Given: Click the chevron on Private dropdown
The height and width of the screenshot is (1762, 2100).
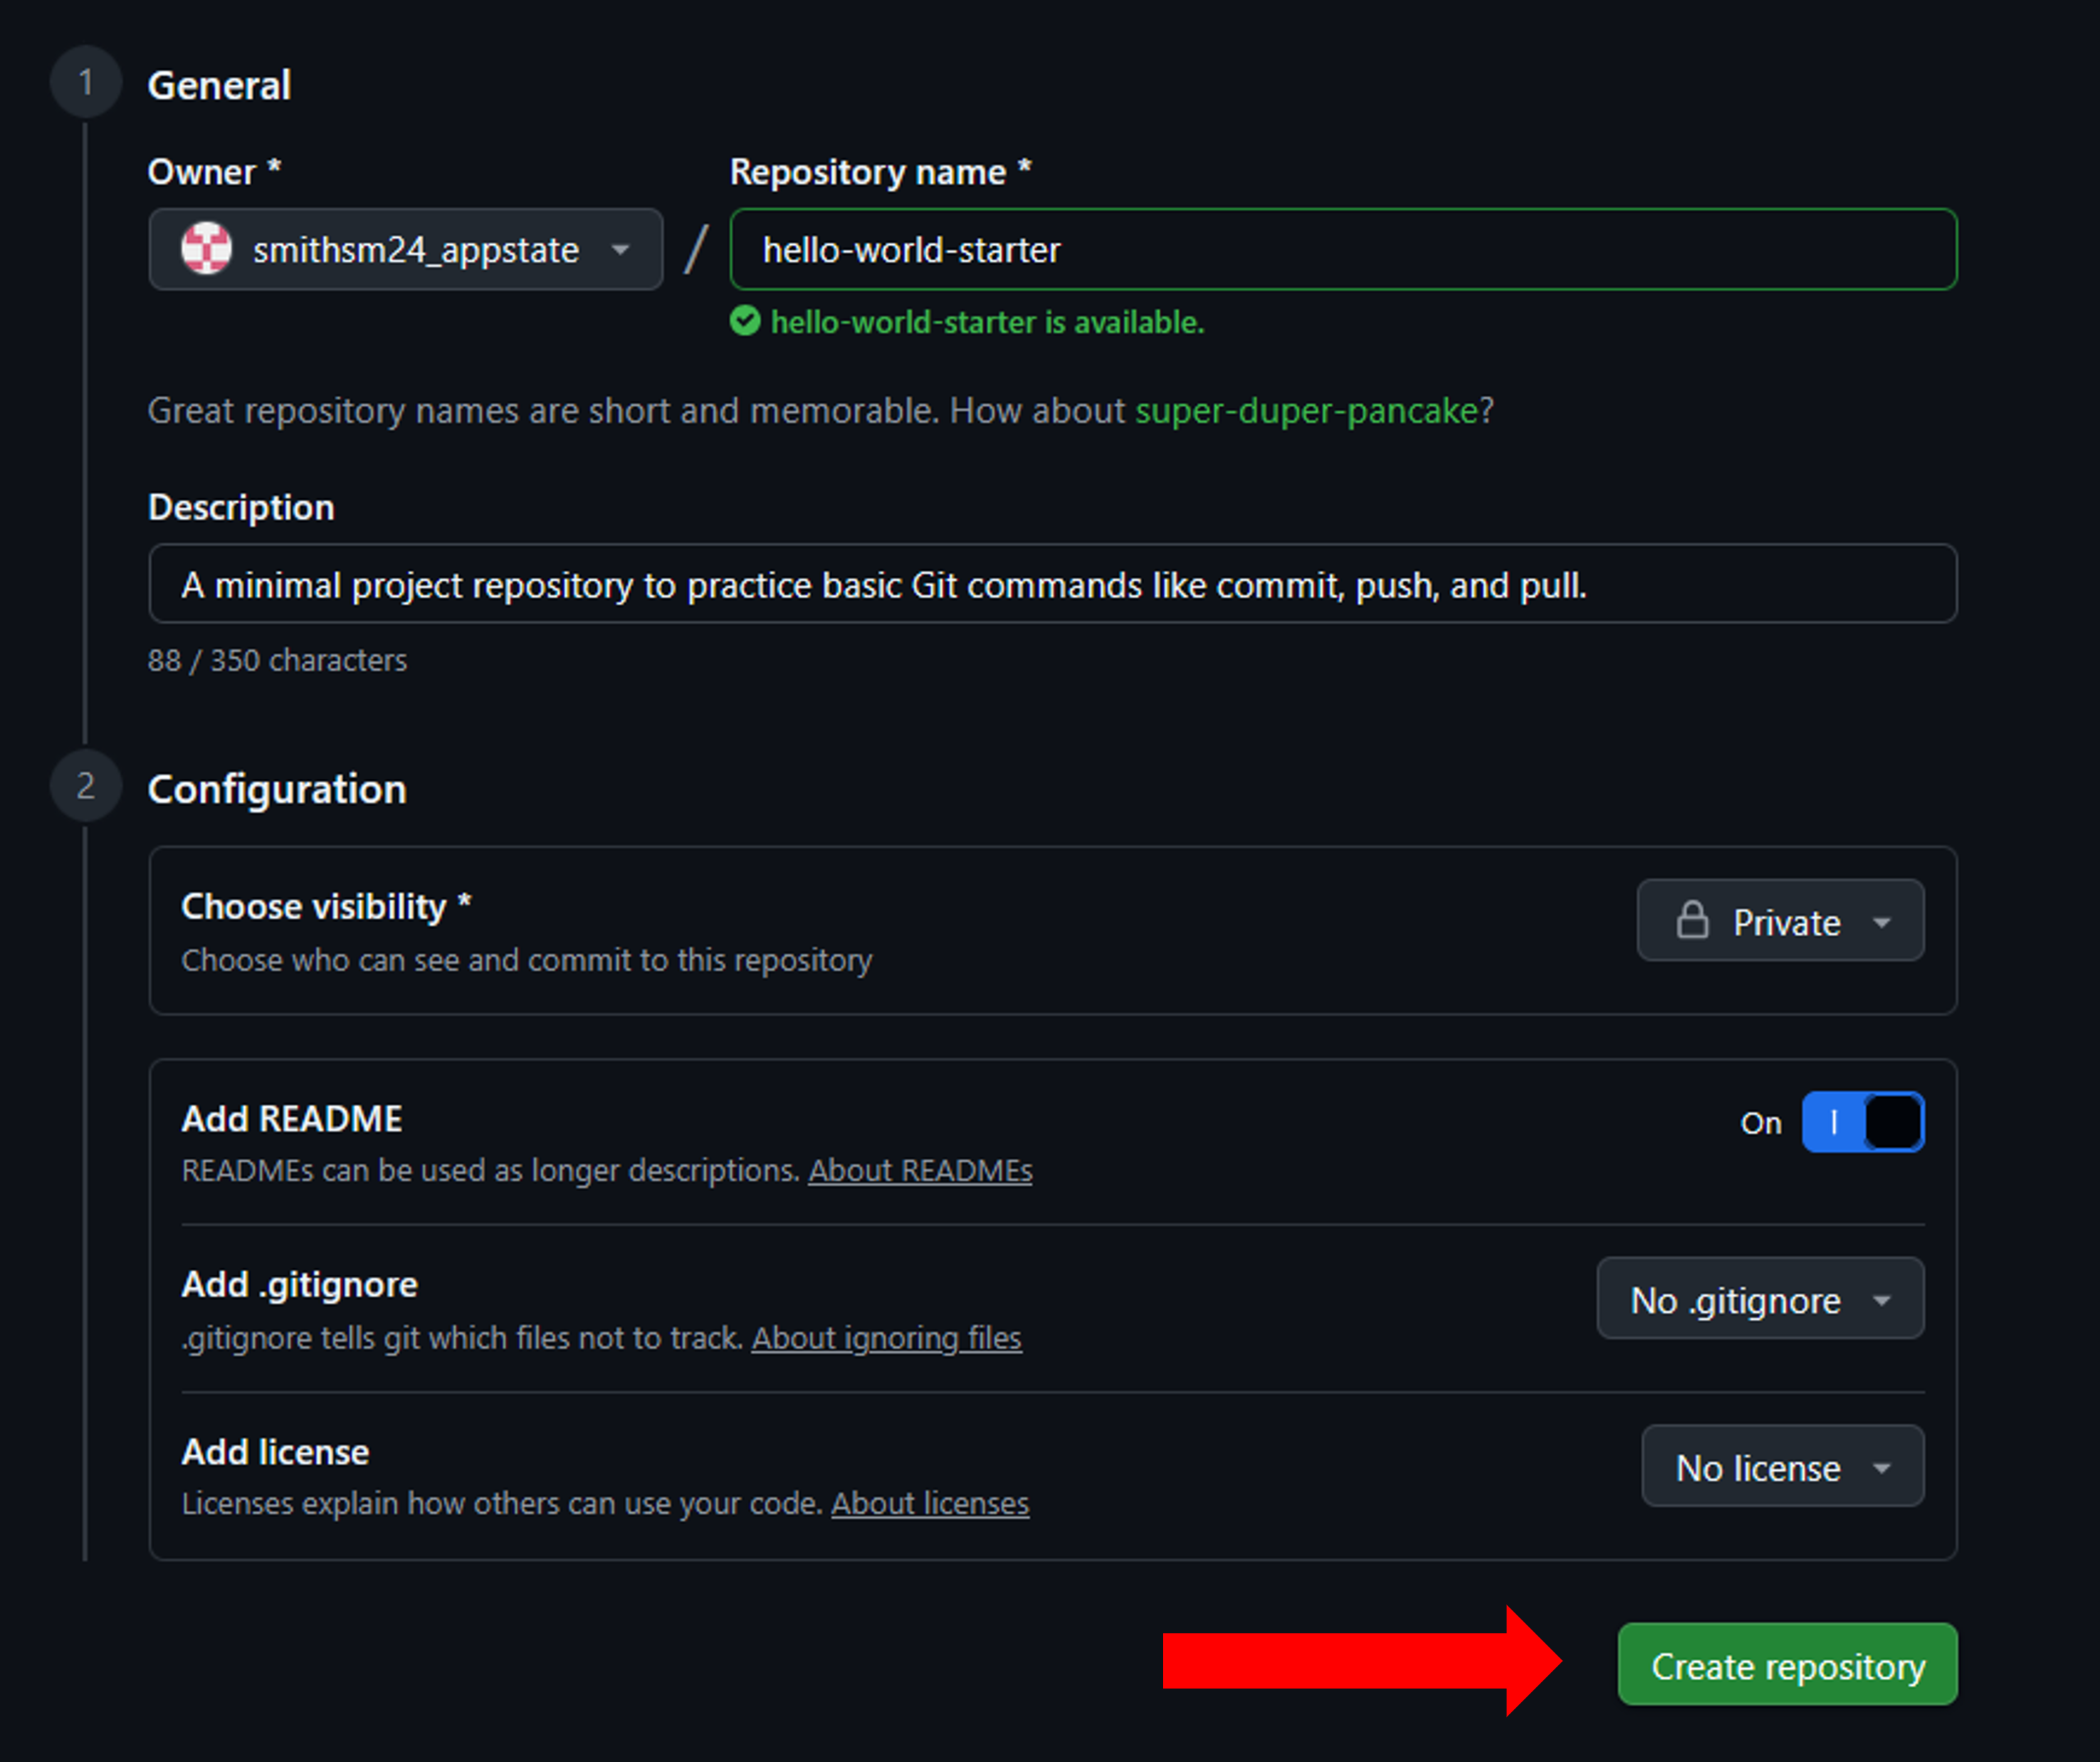Looking at the screenshot, I should click(x=1884, y=921).
